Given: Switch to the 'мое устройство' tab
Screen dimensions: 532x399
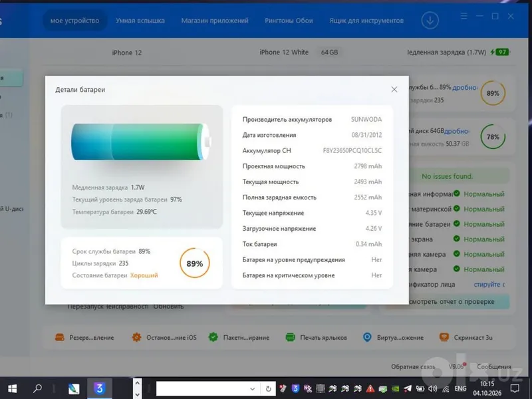Looking at the screenshot, I should tap(74, 21).
